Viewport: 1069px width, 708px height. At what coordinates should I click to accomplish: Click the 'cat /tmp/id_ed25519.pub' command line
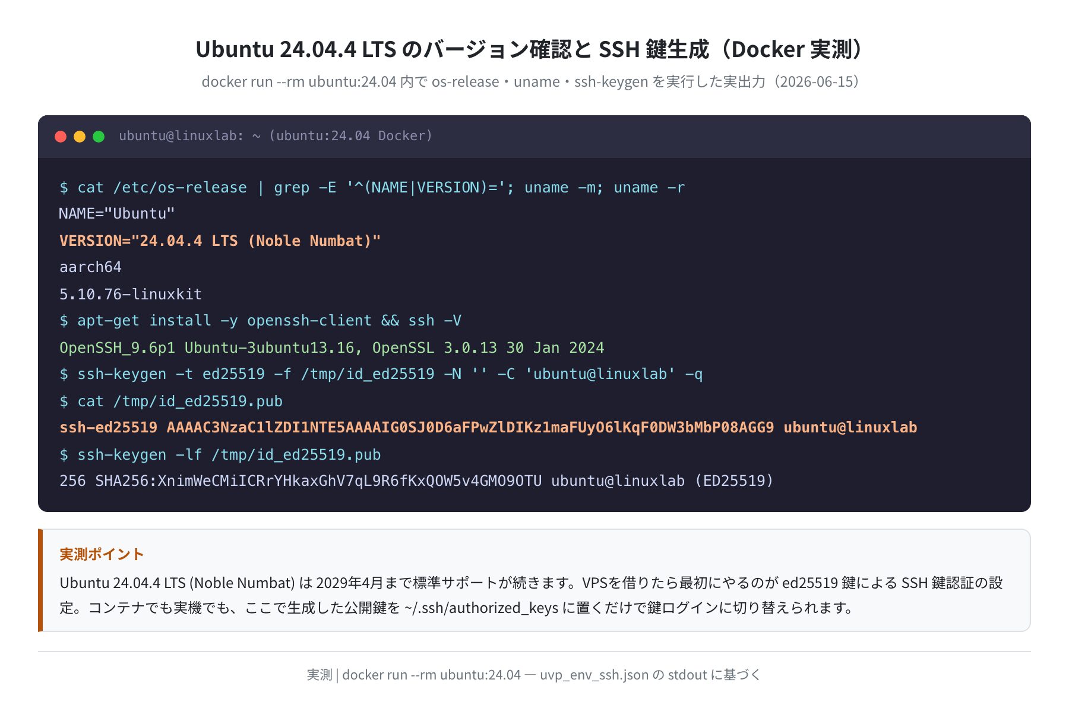[171, 401]
